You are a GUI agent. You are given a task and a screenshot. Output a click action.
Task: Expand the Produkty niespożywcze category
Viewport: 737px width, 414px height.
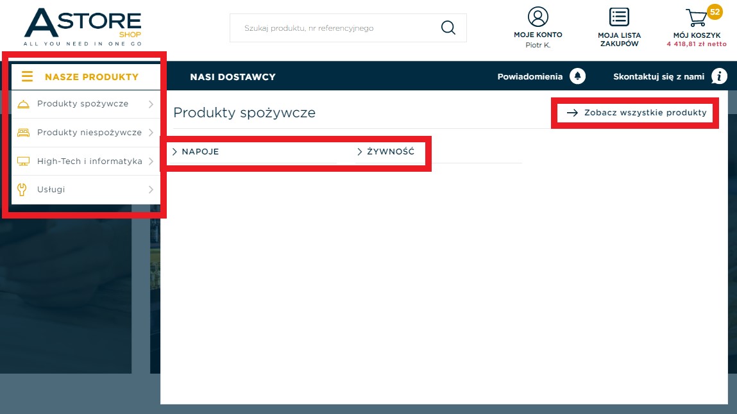click(x=85, y=133)
